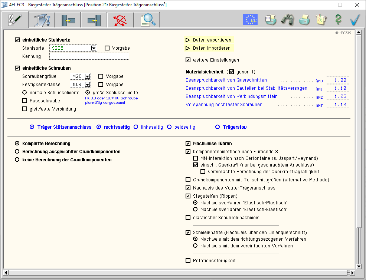Confirm with the blue checkmark icon
The height and width of the screenshot is (280, 366).
pyautogui.click(x=355, y=20)
